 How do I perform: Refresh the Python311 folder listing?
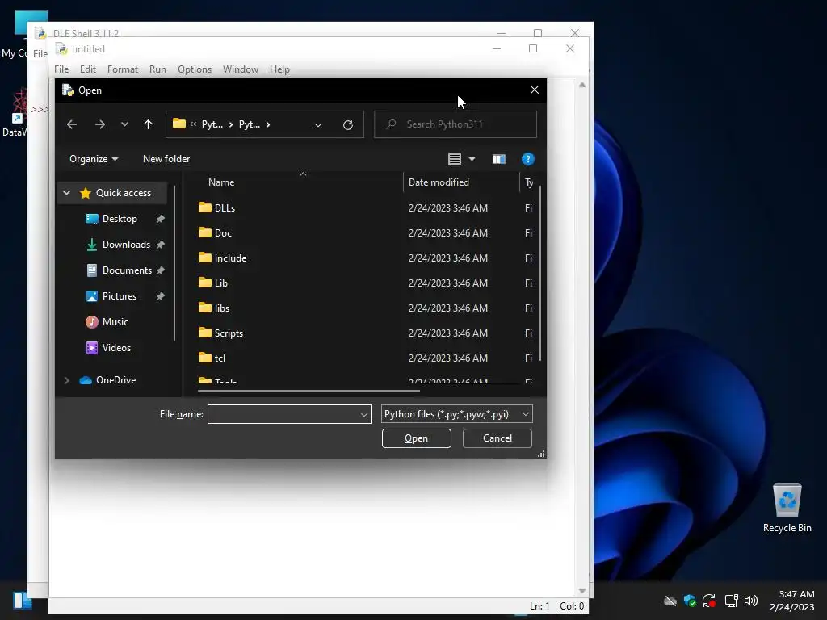pyautogui.click(x=347, y=125)
